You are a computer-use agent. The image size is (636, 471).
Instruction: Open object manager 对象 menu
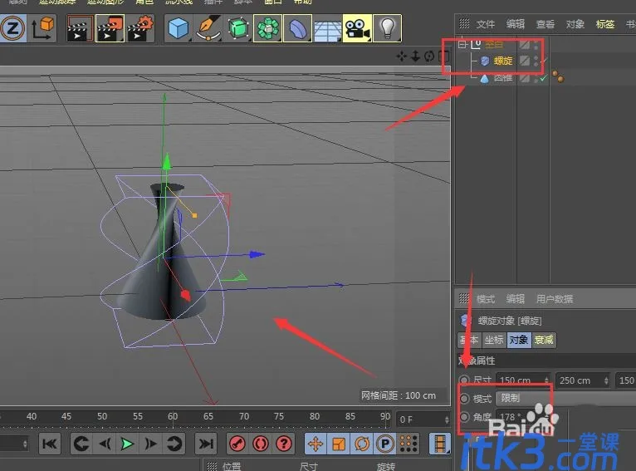(575, 24)
